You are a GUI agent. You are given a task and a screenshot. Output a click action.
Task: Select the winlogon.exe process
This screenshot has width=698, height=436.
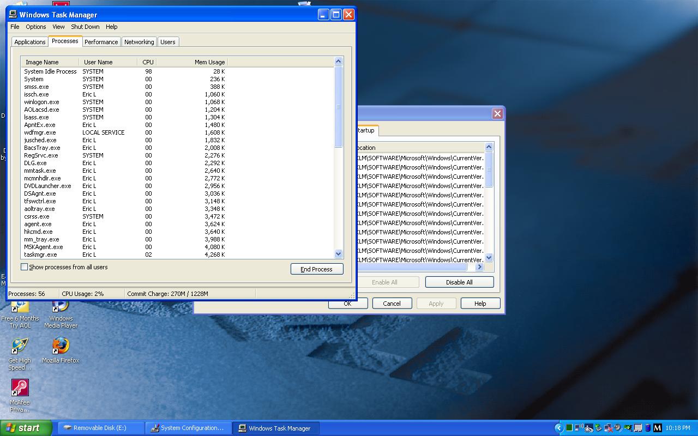coord(124,102)
